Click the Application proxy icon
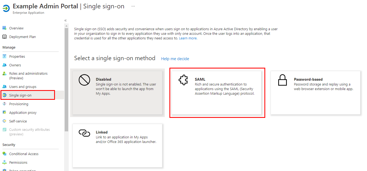This screenshot has width=367, height=171. [4, 112]
